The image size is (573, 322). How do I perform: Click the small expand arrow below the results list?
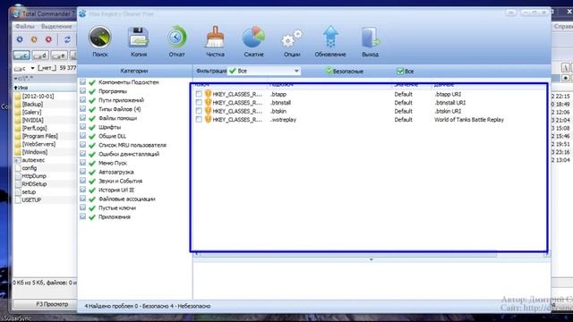tap(371, 259)
